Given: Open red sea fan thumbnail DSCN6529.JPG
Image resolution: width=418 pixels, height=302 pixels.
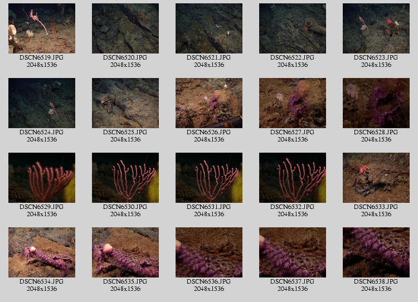Looking at the screenshot, I should [x=42, y=178].
